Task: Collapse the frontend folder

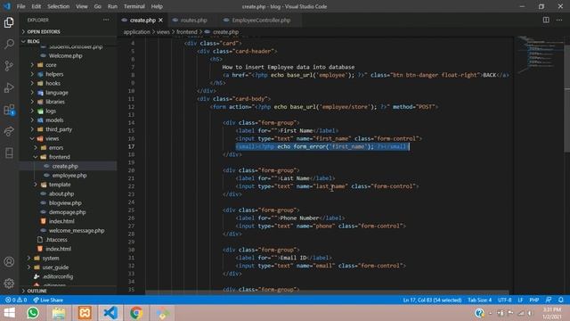Action: [x=60, y=157]
